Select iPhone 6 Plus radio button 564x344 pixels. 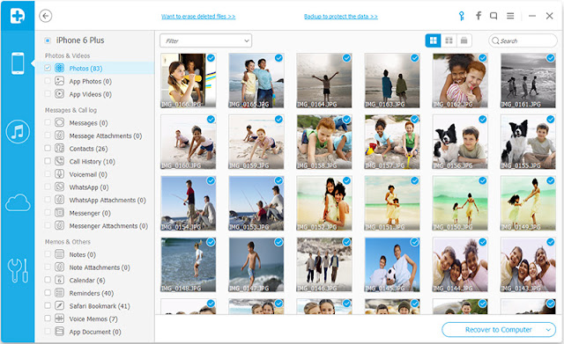coord(48,40)
